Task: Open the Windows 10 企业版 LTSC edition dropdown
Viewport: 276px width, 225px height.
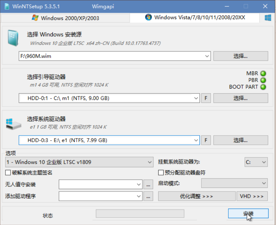Action: point(79,162)
